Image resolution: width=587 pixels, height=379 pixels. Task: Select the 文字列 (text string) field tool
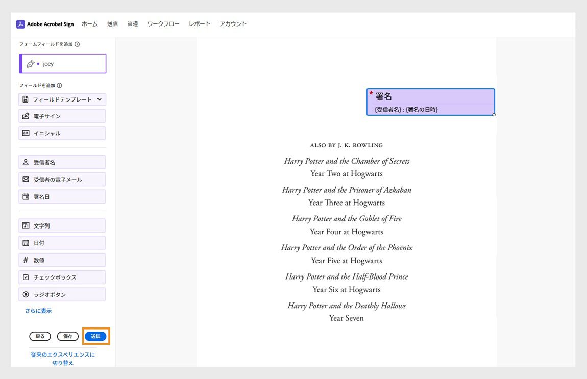[x=62, y=225]
